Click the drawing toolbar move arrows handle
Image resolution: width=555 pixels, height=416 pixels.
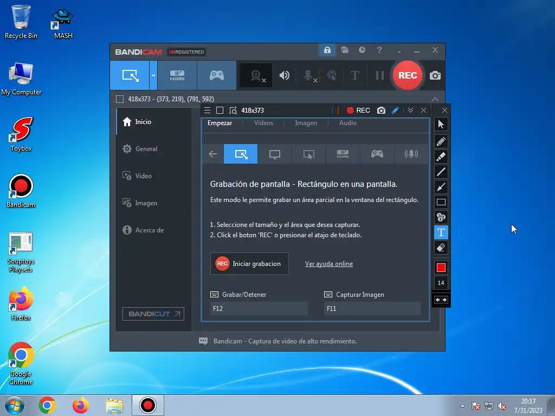pos(441,300)
